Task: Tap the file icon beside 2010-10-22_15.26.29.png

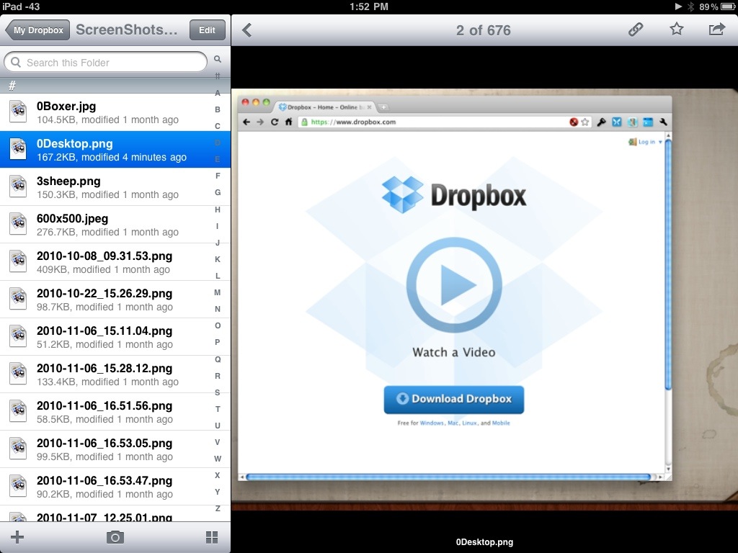Action: [x=18, y=299]
